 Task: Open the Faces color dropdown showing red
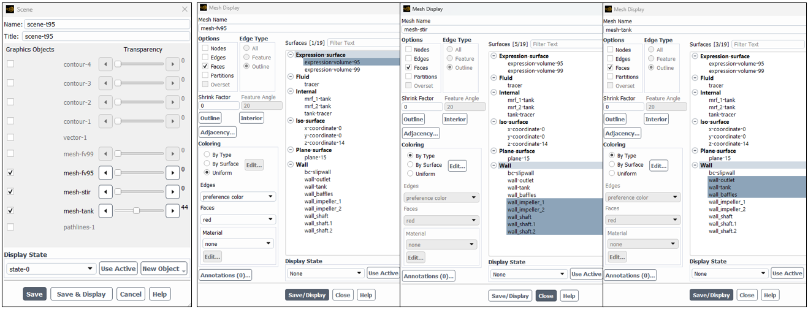[x=238, y=219]
